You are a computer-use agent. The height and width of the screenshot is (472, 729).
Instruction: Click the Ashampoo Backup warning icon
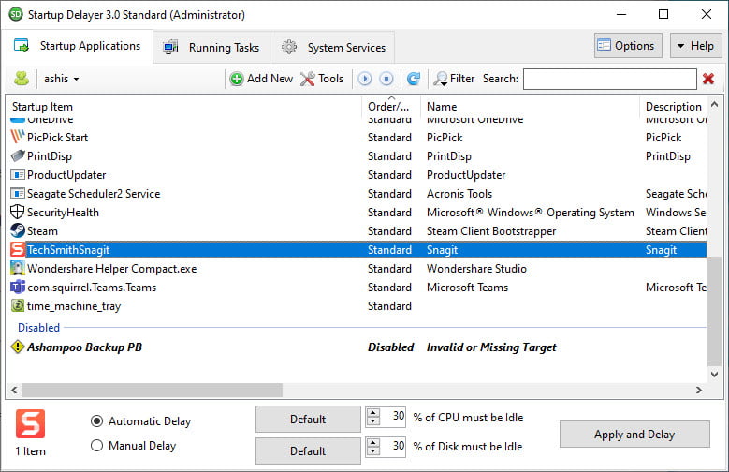click(x=17, y=347)
